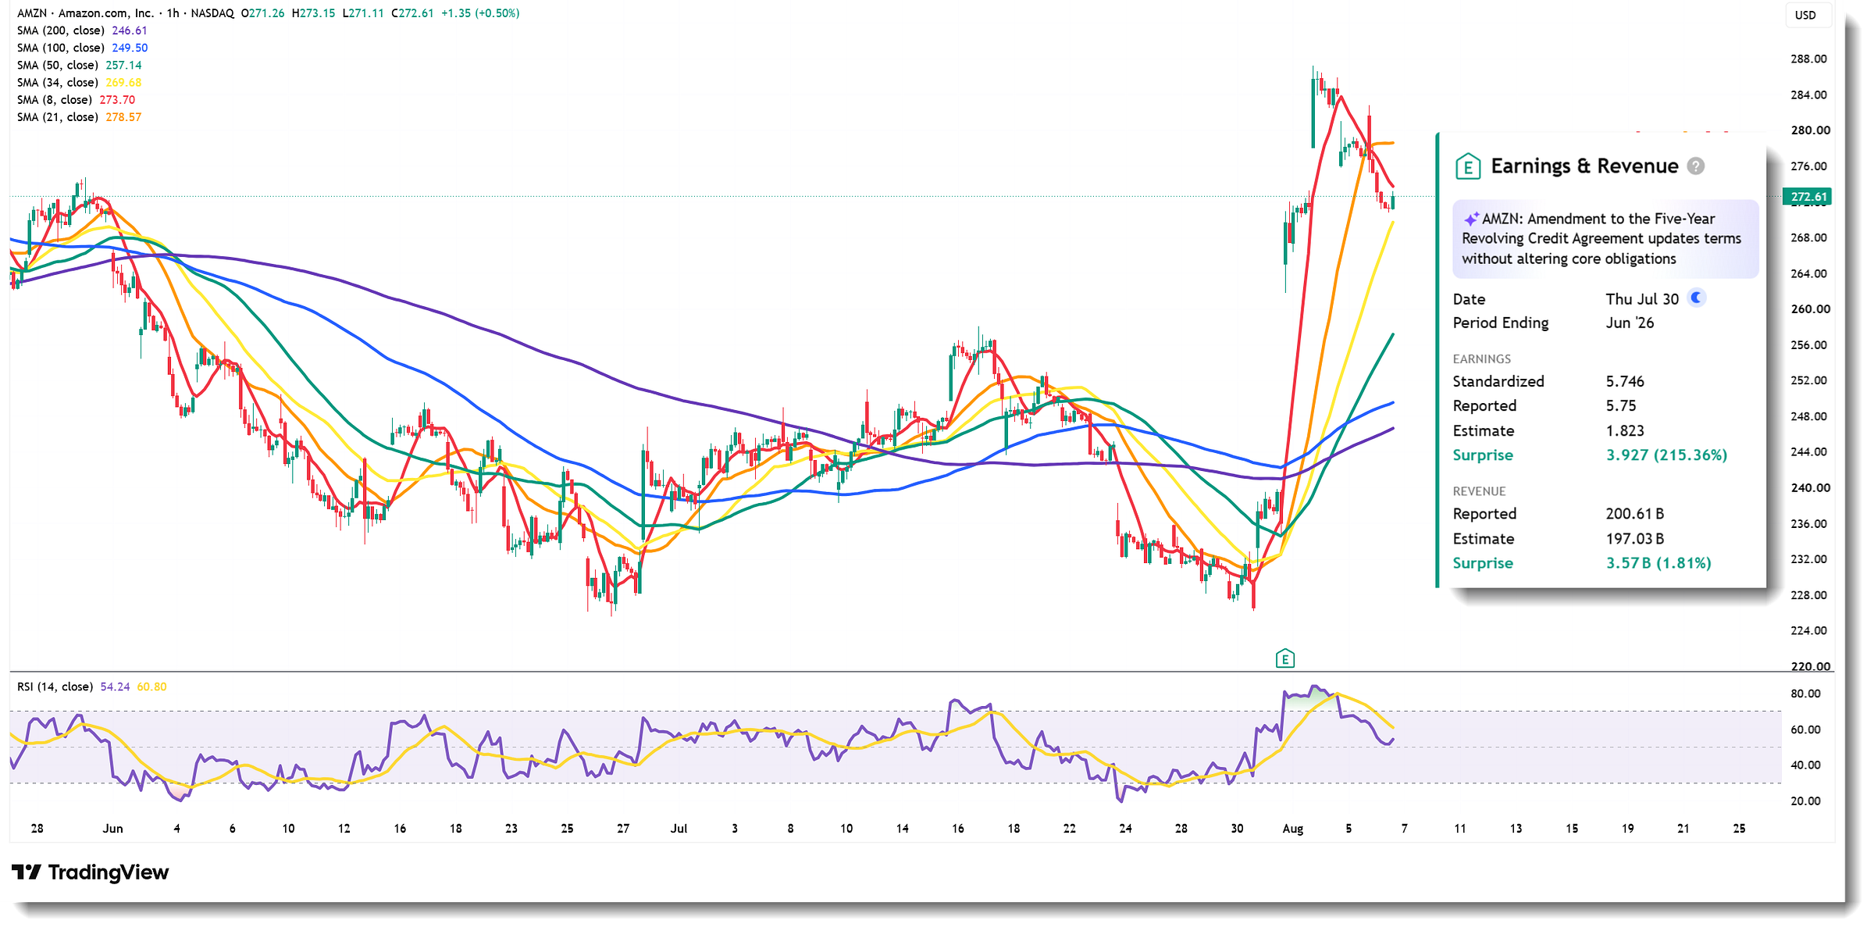
Task: Click the earnings date Thu Jul 30
Action: pyautogui.click(x=1642, y=299)
